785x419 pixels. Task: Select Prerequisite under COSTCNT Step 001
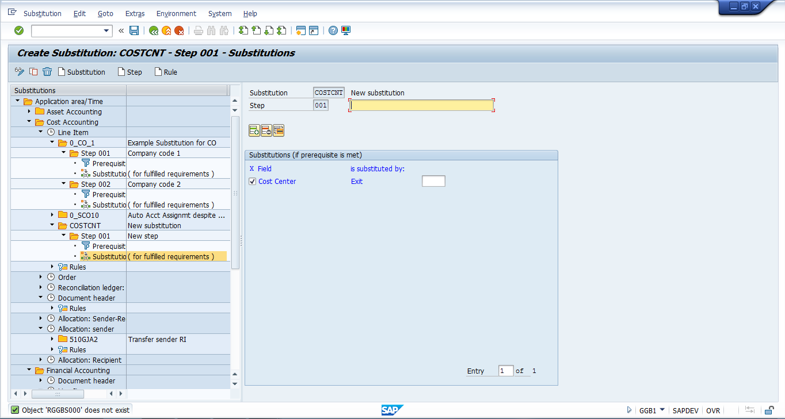click(109, 246)
